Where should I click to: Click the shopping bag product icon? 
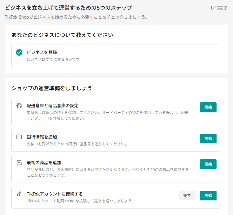click(19, 163)
